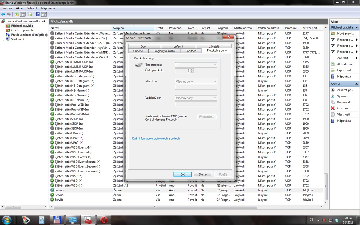Launch Opera from the taskbar
360x225 pixels.
tap(103, 220)
